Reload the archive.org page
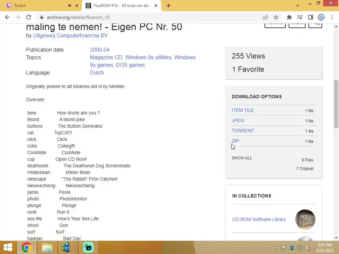339x254 pixels. [x=28, y=17]
